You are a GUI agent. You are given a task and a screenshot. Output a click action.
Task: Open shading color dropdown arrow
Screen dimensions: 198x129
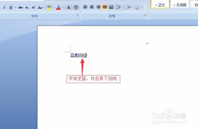coord(132,7)
